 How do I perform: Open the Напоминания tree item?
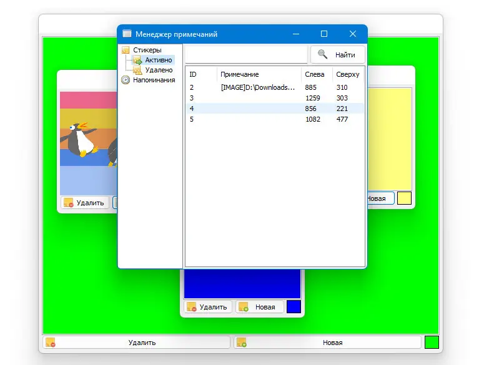coord(154,80)
